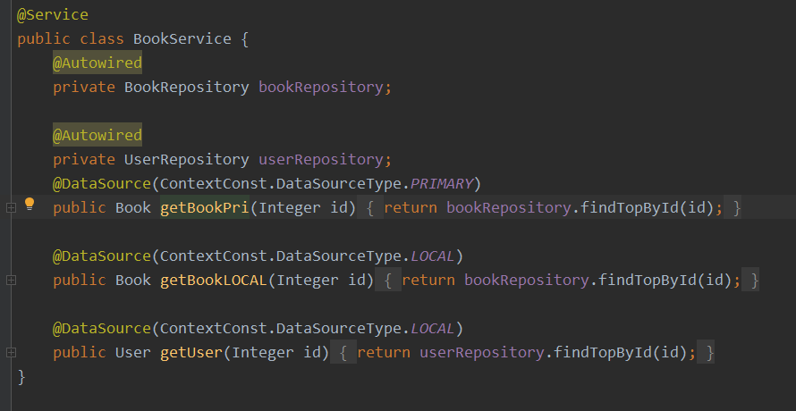Click the @Autowired above bookRepository field
Screen dimensions: 796x411
[97, 63]
